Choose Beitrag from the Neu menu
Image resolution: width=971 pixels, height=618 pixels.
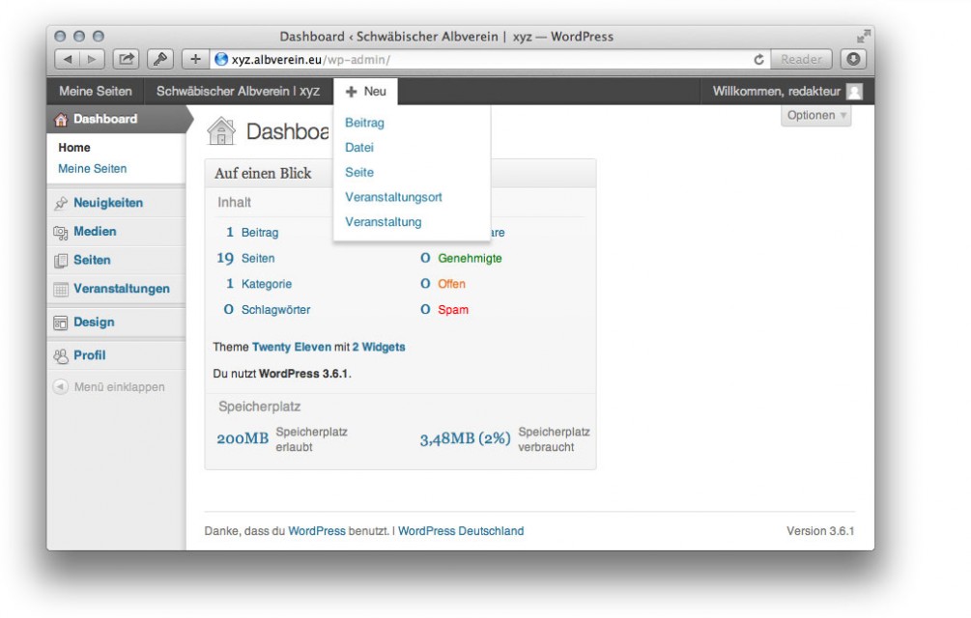365,123
